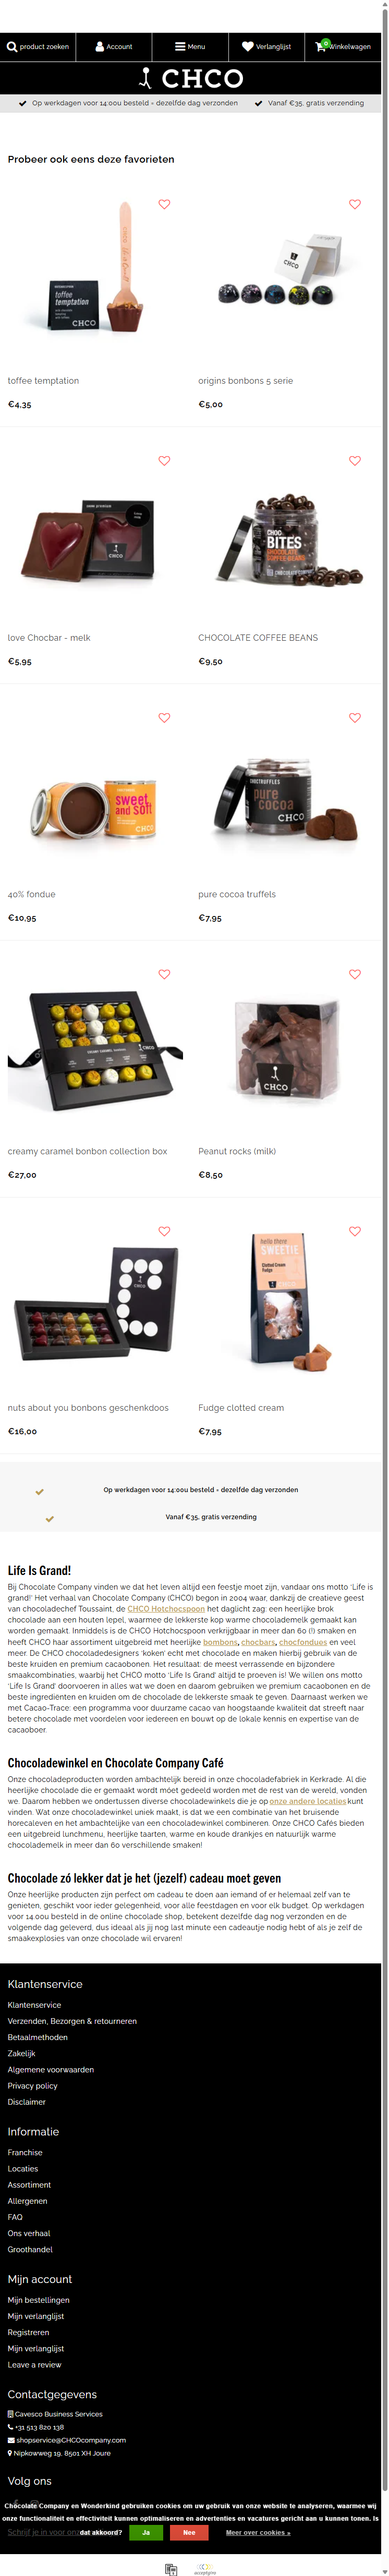Favorite Peanut rocks (milk) with heart icon
This screenshot has width=389, height=2576.
(x=355, y=974)
